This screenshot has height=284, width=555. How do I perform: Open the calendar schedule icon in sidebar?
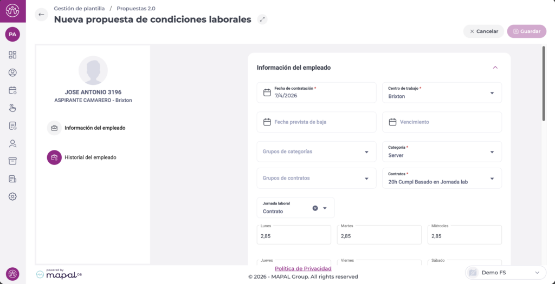[12, 90]
